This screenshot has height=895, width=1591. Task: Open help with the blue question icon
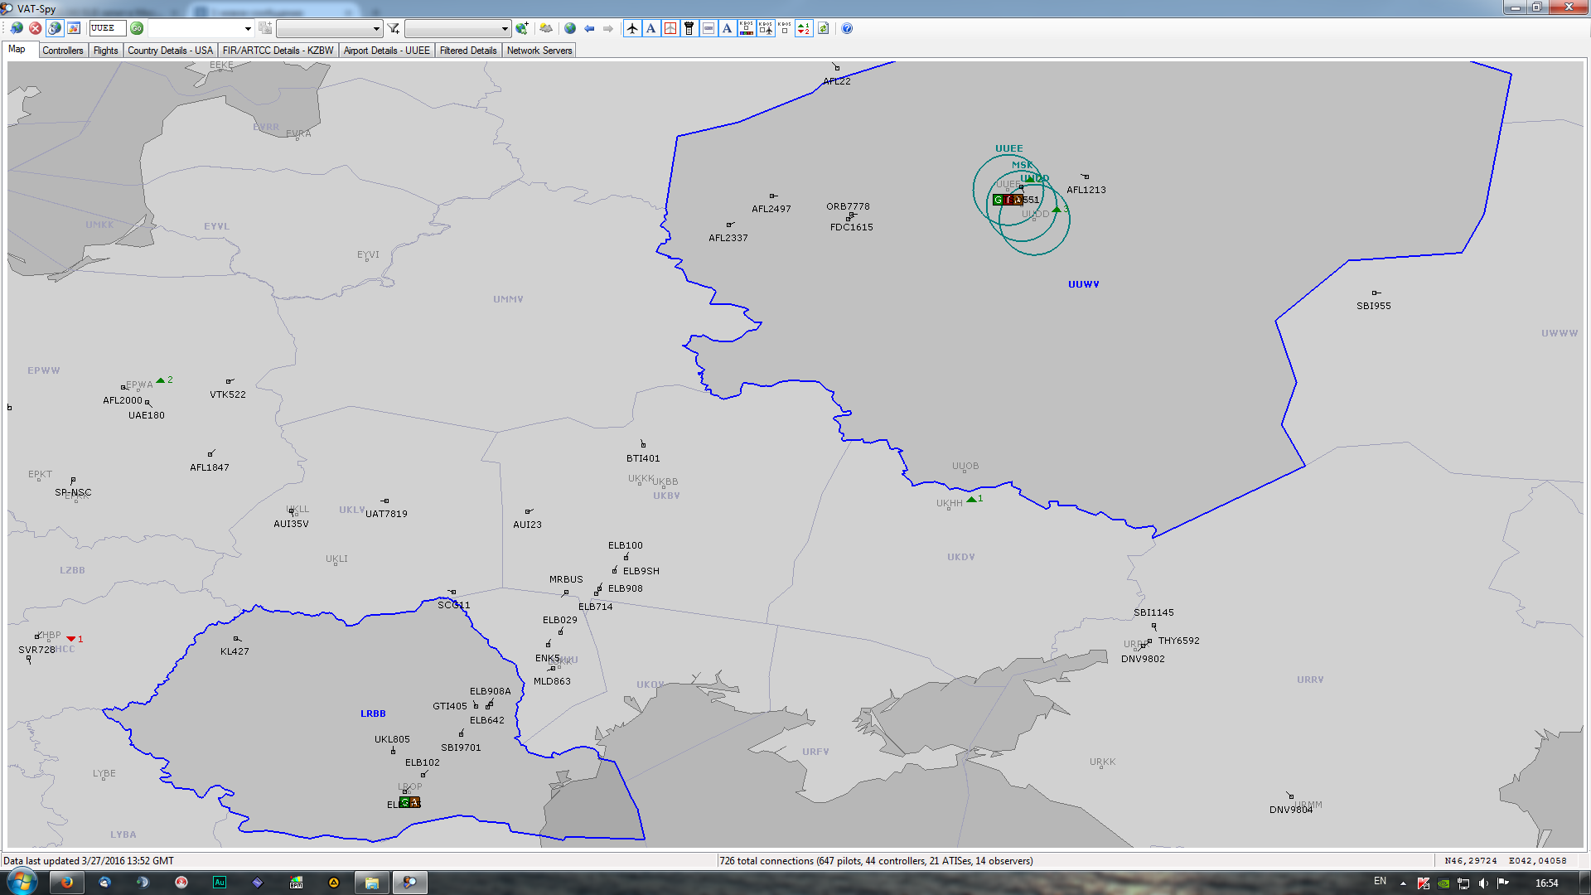pyautogui.click(x=847, y=28)
